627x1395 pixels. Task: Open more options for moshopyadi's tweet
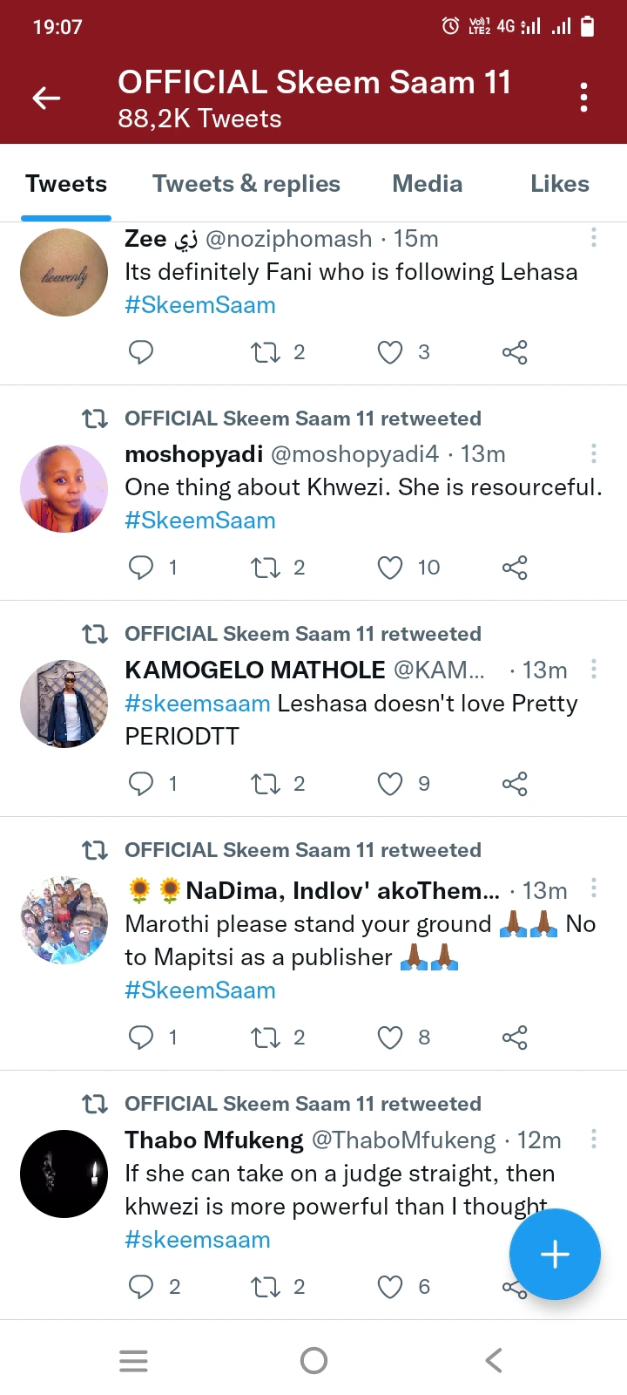pos(594,453)
